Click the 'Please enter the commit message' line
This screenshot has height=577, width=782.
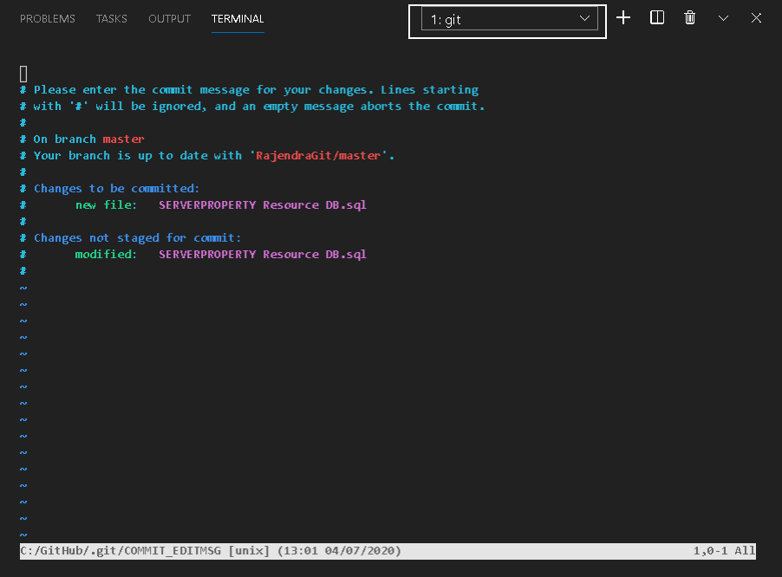(256, 90)
